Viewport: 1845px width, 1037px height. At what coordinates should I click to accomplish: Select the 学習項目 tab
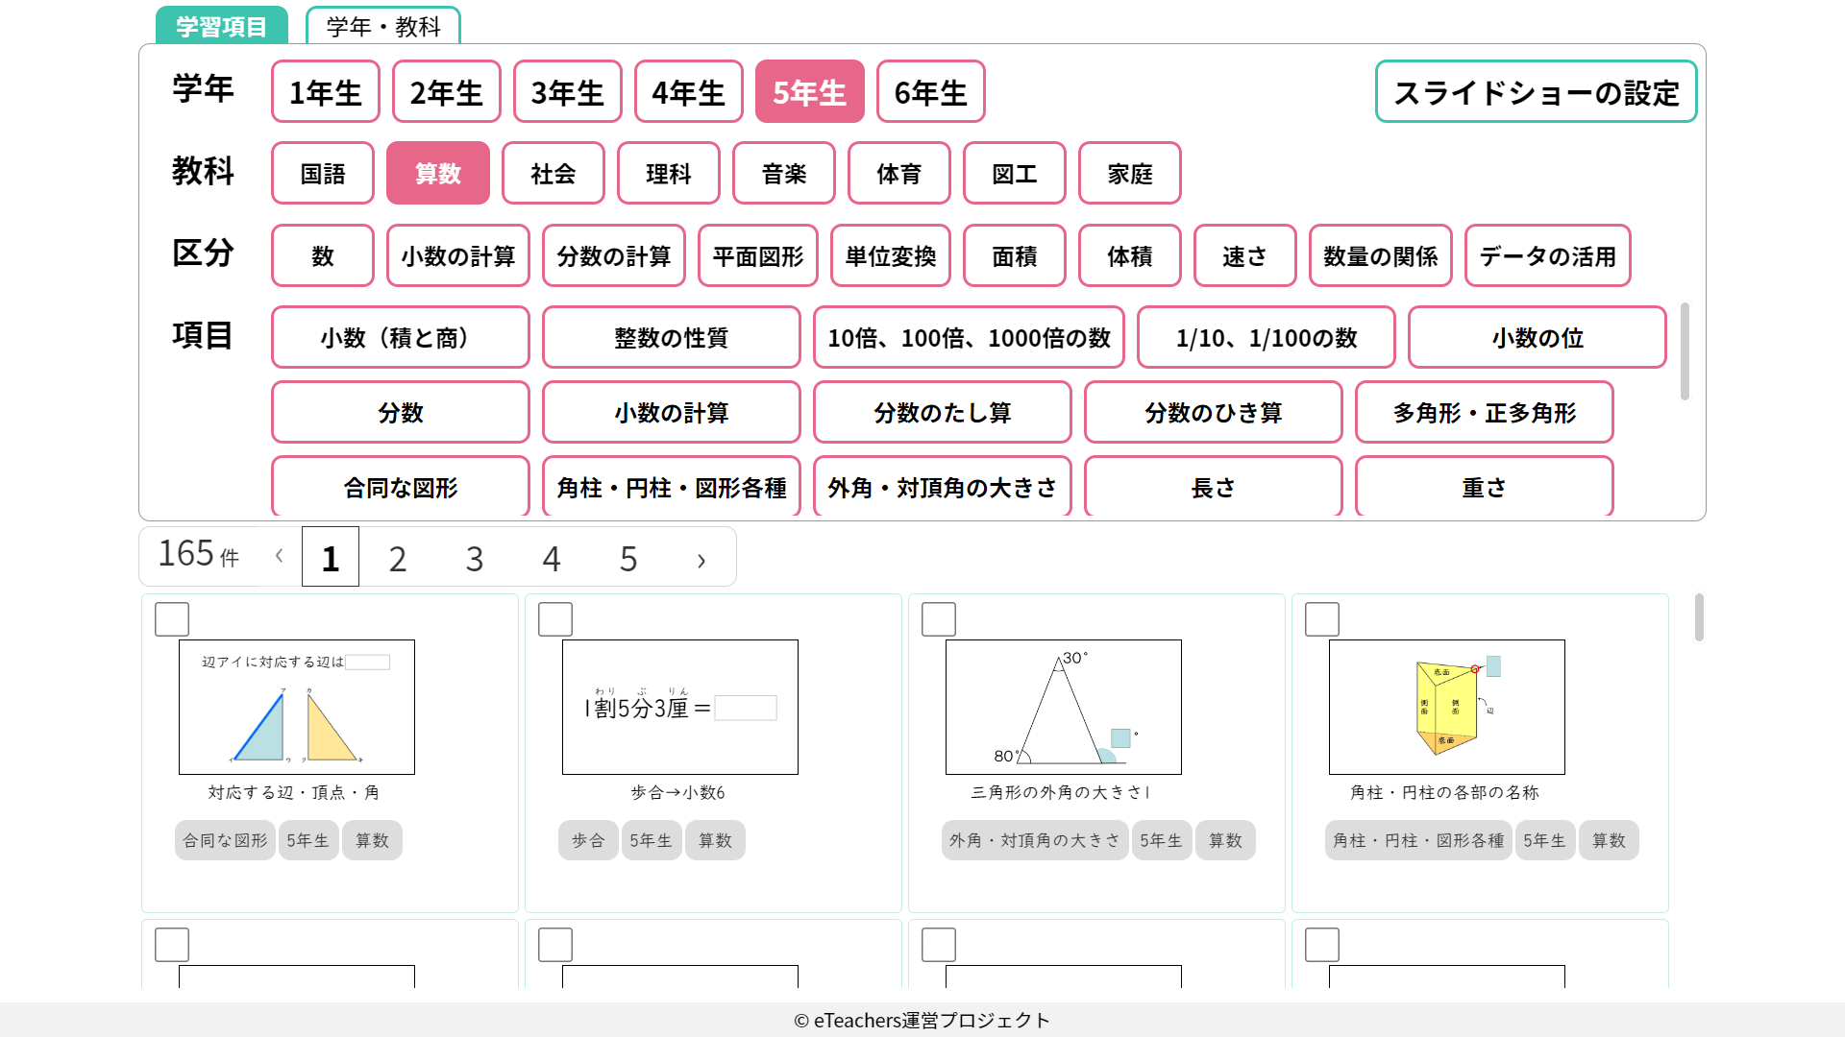point(221,26)
